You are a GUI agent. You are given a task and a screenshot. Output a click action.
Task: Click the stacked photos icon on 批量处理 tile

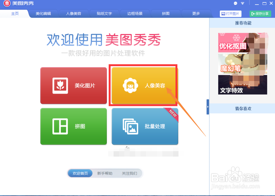[130, 126]
